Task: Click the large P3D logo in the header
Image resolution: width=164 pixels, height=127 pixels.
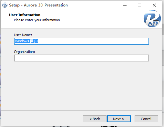Action: [152, 18]
